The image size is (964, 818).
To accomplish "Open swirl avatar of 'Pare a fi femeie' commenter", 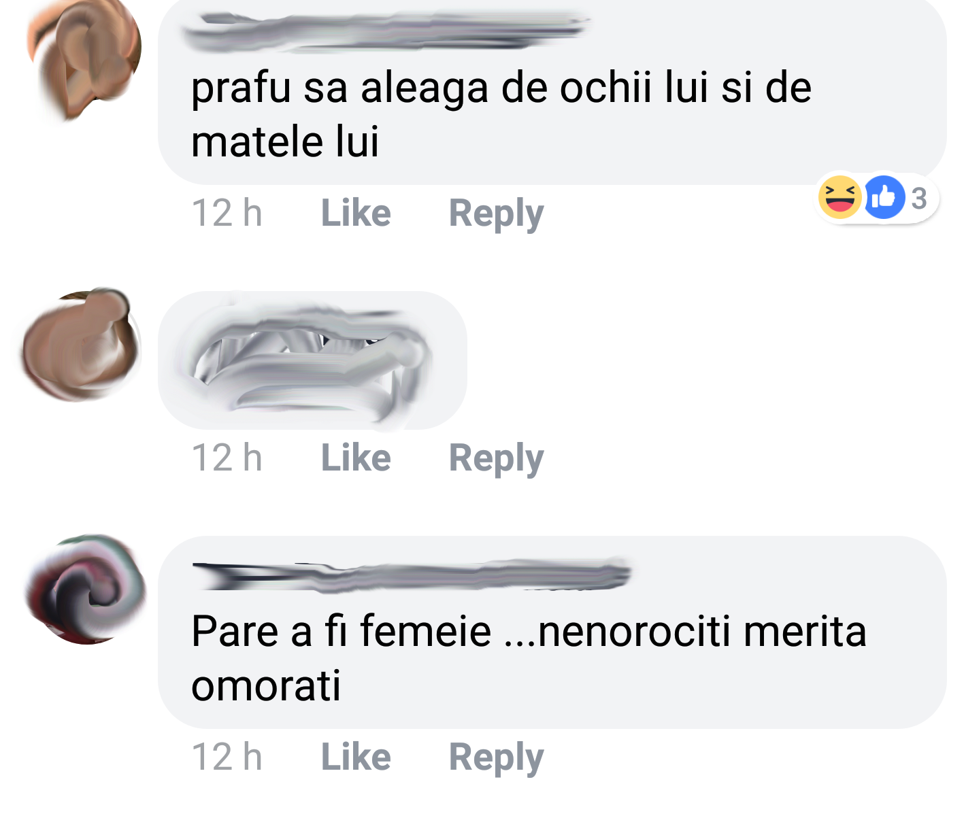I will (x=86, y=589).
